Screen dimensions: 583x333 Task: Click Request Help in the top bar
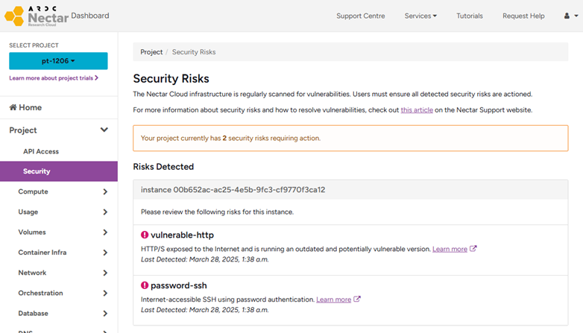coord(523,16)
